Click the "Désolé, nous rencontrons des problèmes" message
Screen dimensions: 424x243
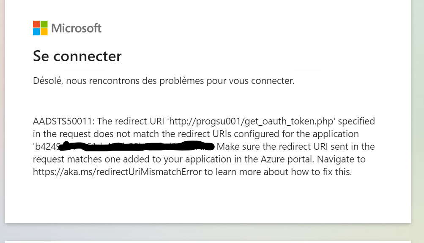point(118,81)
